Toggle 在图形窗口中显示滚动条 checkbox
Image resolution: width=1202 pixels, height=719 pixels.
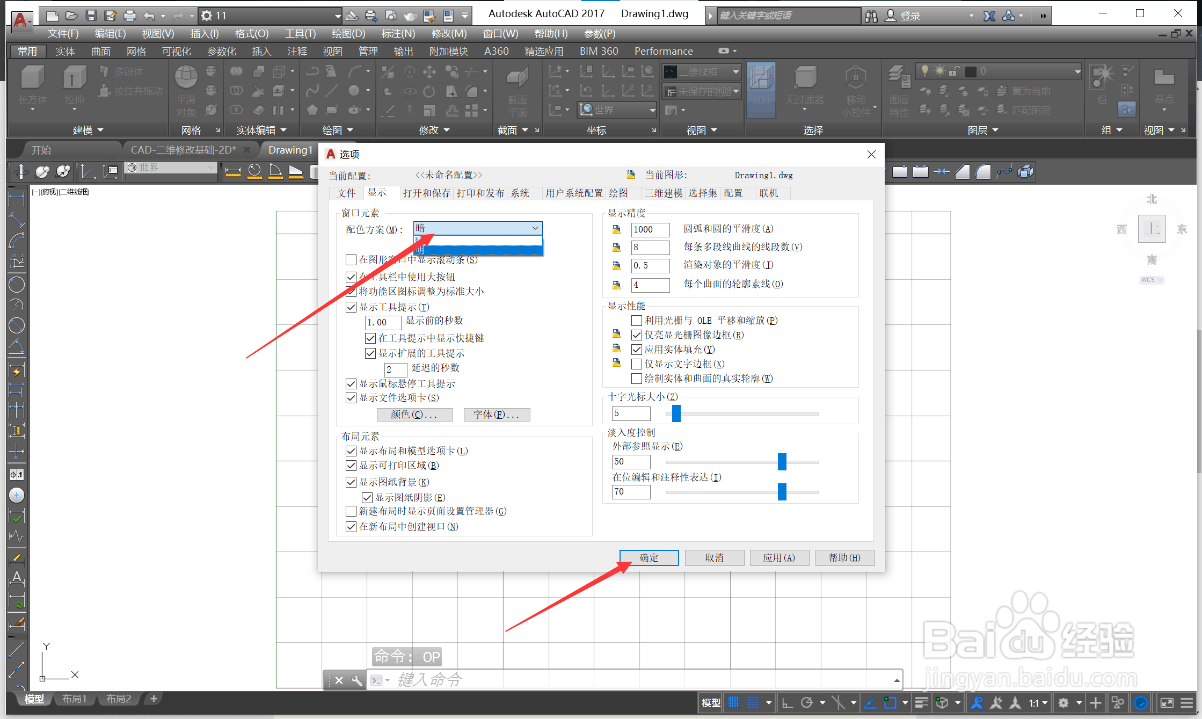(x=351, y=260)
